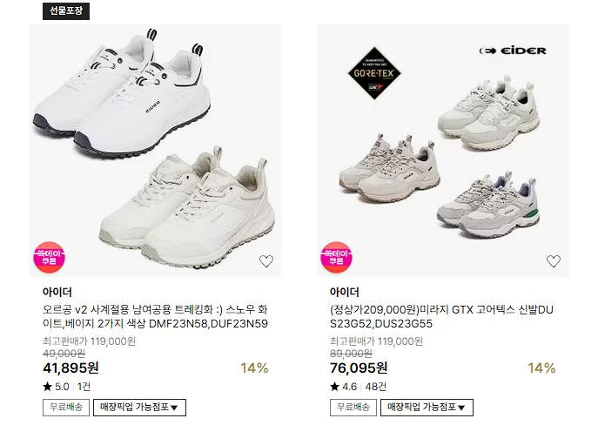The width and height of the screenshot is (598, 432).
Task: Click the EIDER brand logo
Action: (x=513, y=51)
